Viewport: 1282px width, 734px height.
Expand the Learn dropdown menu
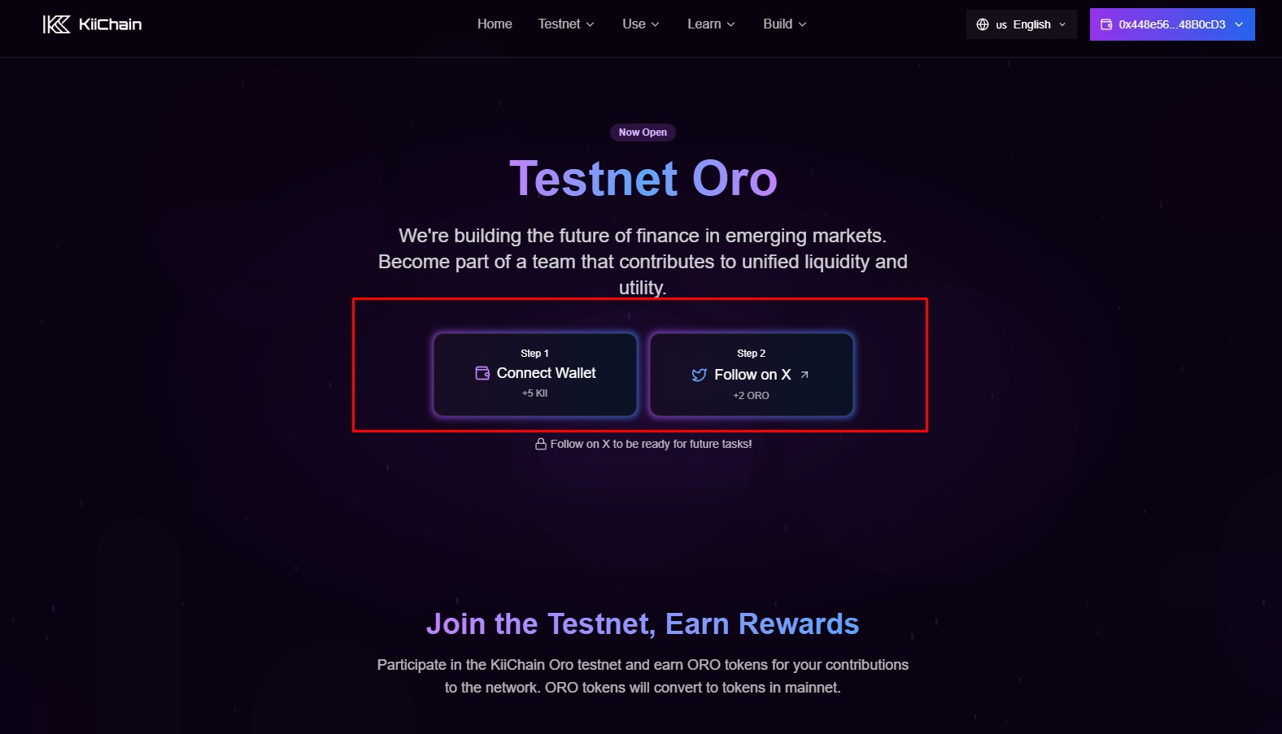pyautogui.click(x=711, y=24)
